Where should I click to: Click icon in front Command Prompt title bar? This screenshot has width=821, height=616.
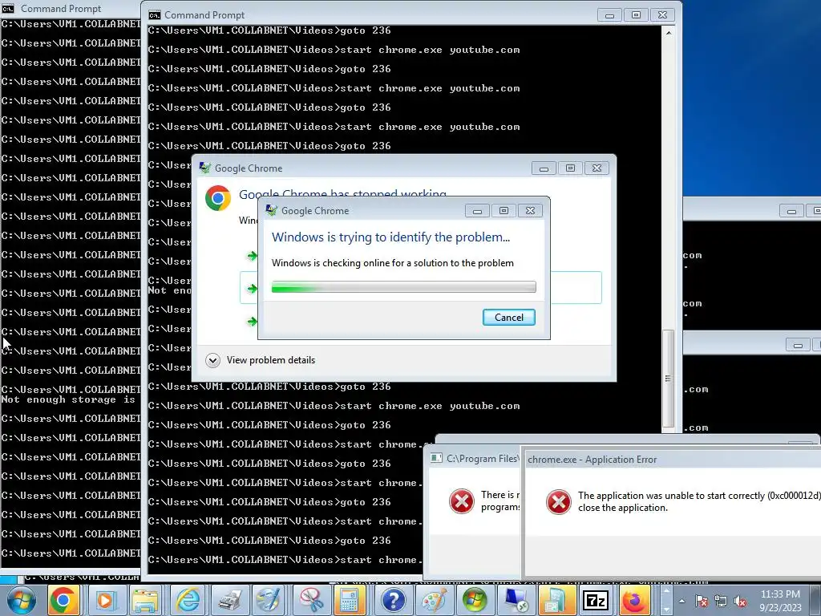pos(155,15)
